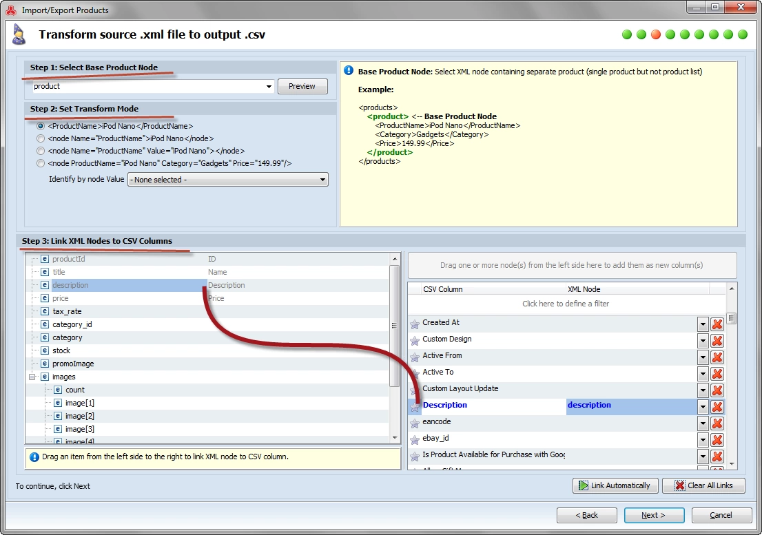
Task: Click the red X next to ebay_id
Action: pyautogui.click(x=717, y=440)
